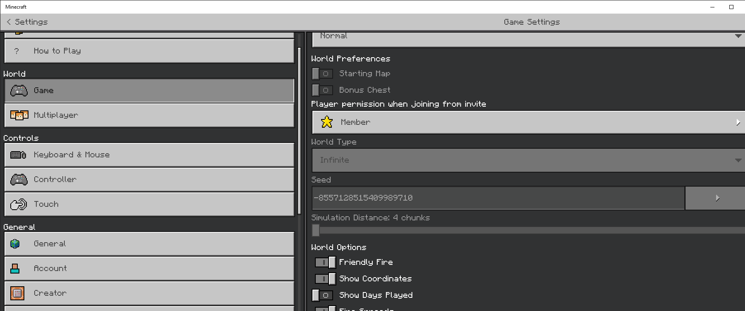Turn off Show Coordinates toggle
Image resolution: width=745 pixels, height=311 pixels.
click(325, 279)
